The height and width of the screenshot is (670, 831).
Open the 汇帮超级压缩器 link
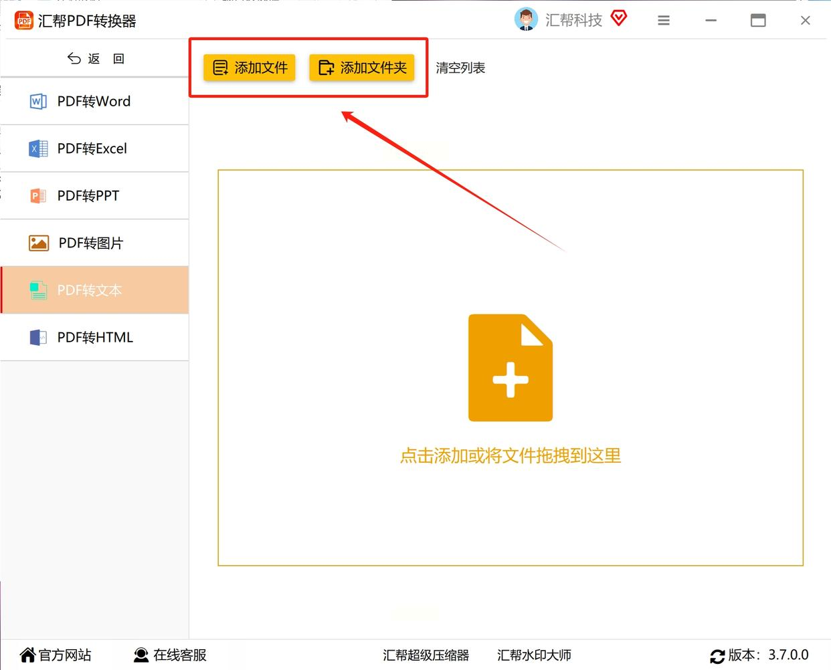[x=426, y=655]
